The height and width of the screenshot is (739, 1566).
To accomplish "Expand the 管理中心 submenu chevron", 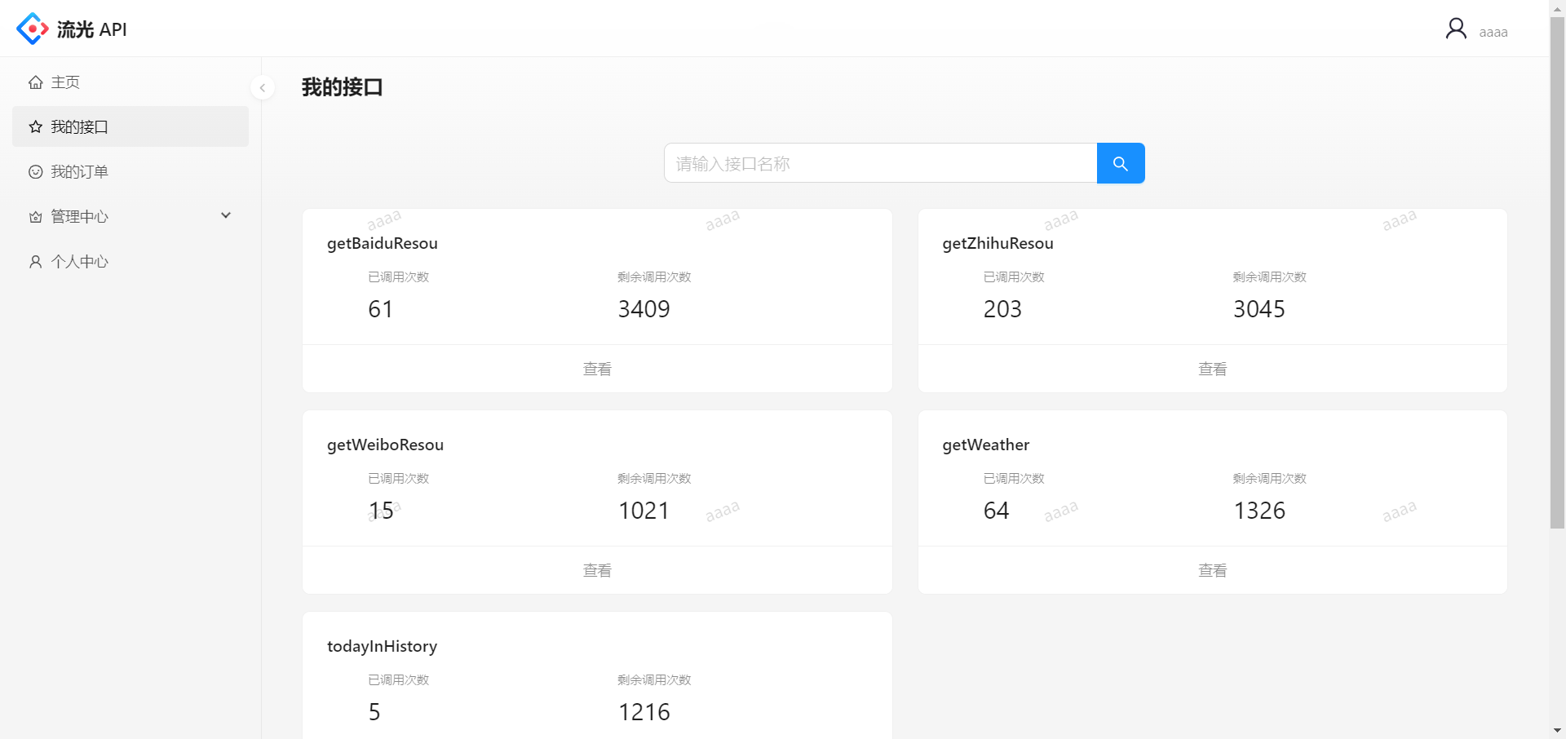I will [226, 215].
